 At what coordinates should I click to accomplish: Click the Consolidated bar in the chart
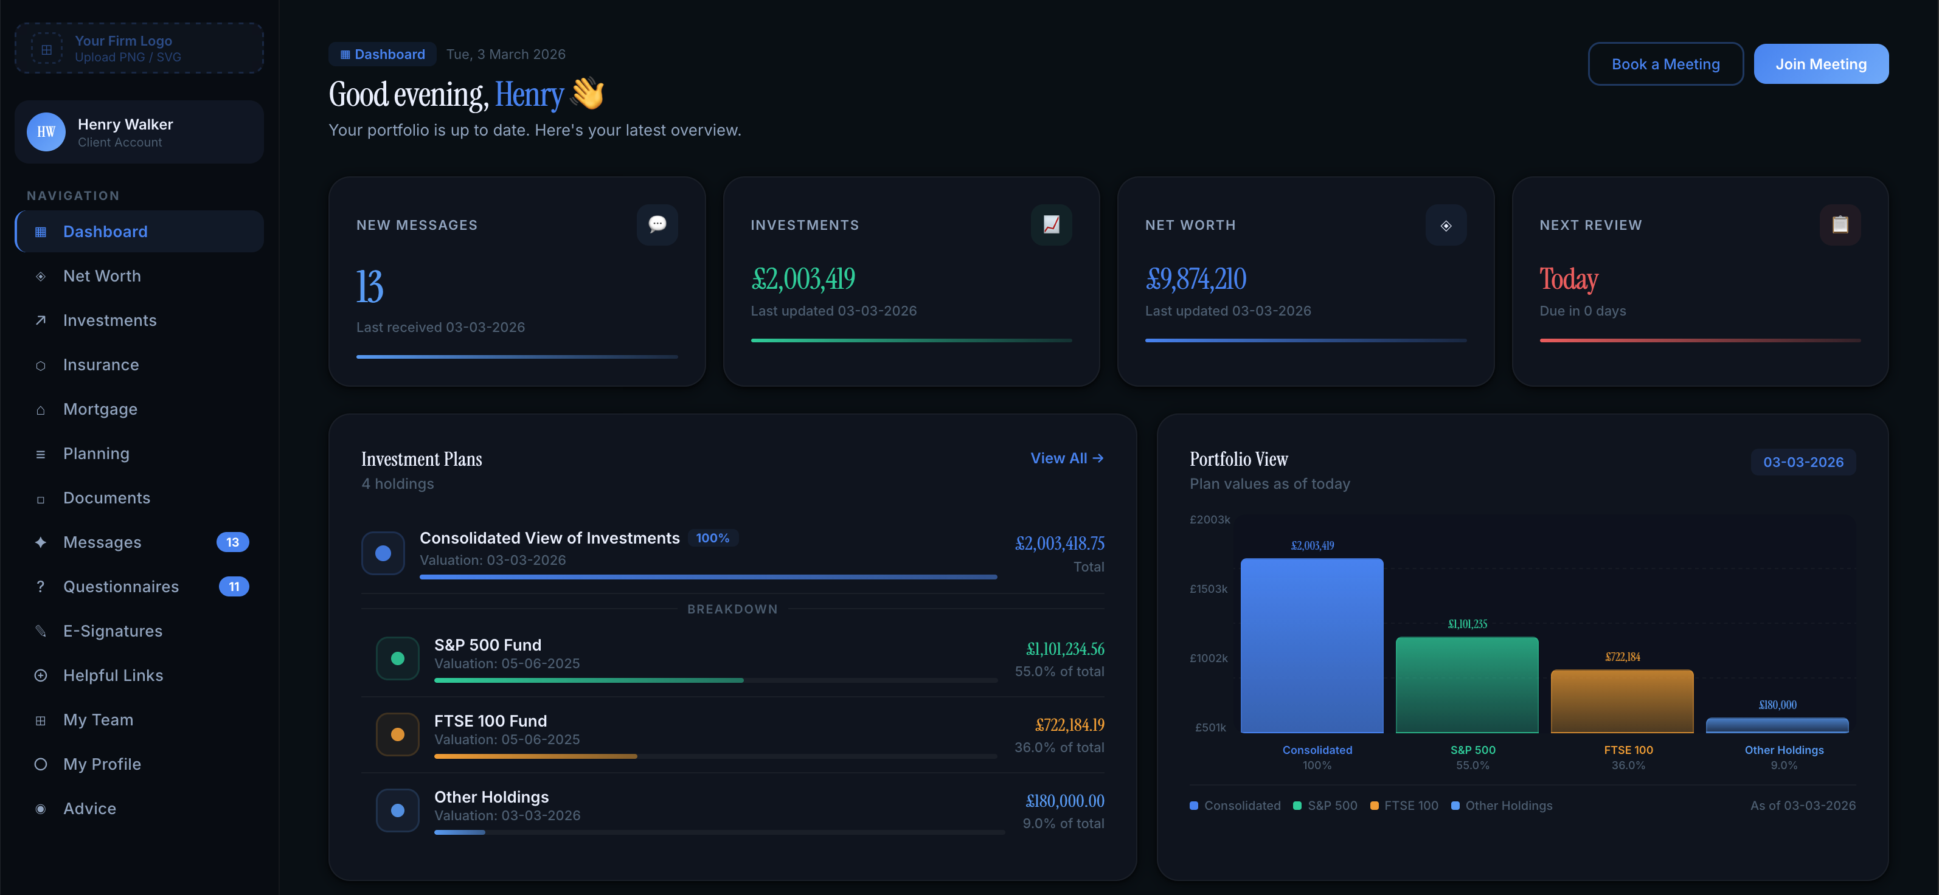(x=1311, y=645)
